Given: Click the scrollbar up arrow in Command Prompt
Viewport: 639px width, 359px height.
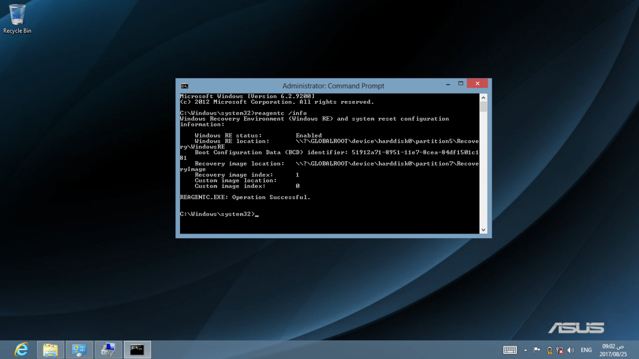Looking at the screenshot, I should pyautogui.click(x=483, y=98).
